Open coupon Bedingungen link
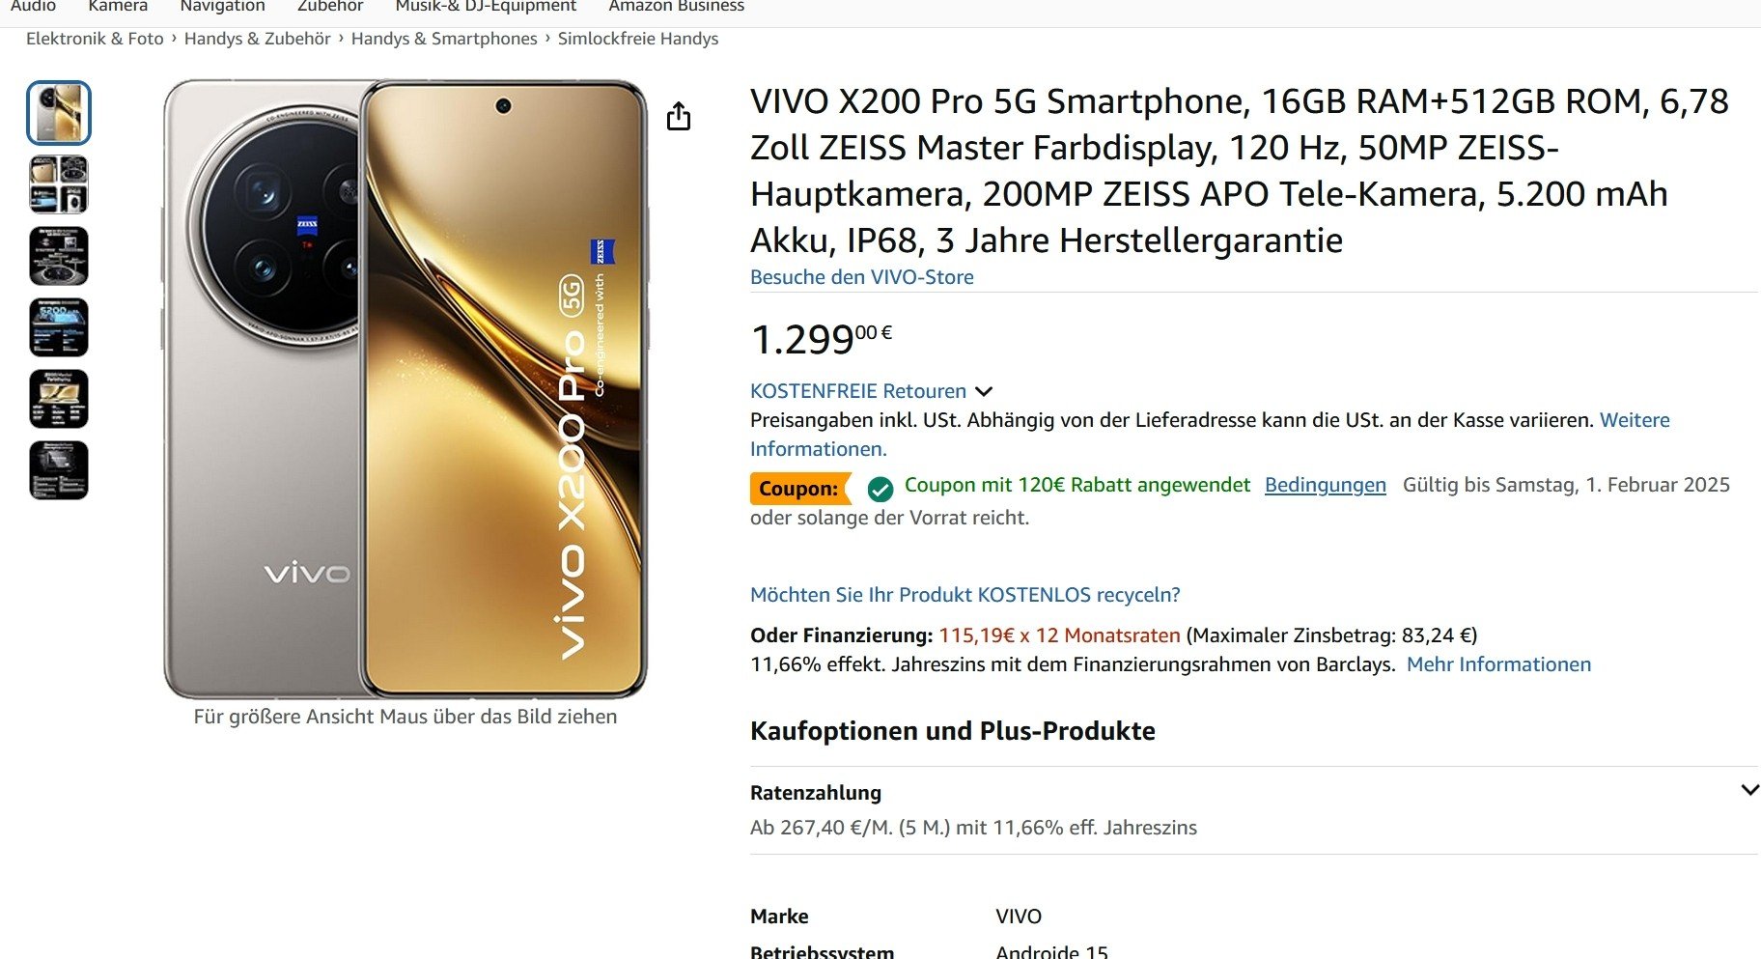The height and width of the screenshot is (959, 1761). [1326, 485]
